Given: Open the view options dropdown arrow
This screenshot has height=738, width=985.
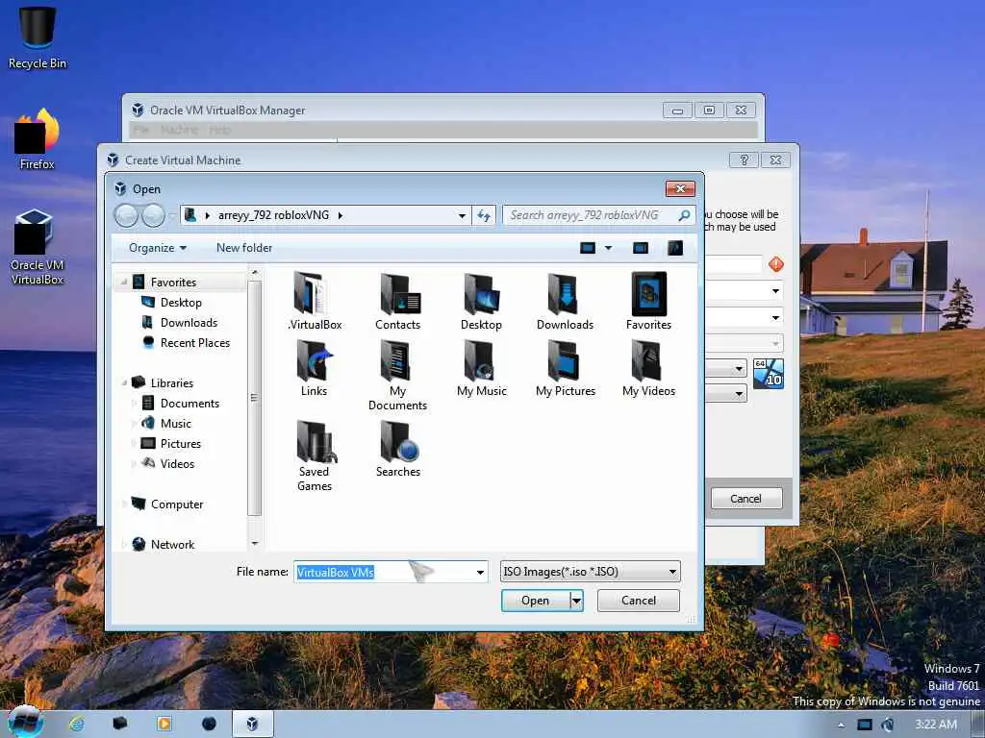Looking at the screenshot, I should pos(608,248).
